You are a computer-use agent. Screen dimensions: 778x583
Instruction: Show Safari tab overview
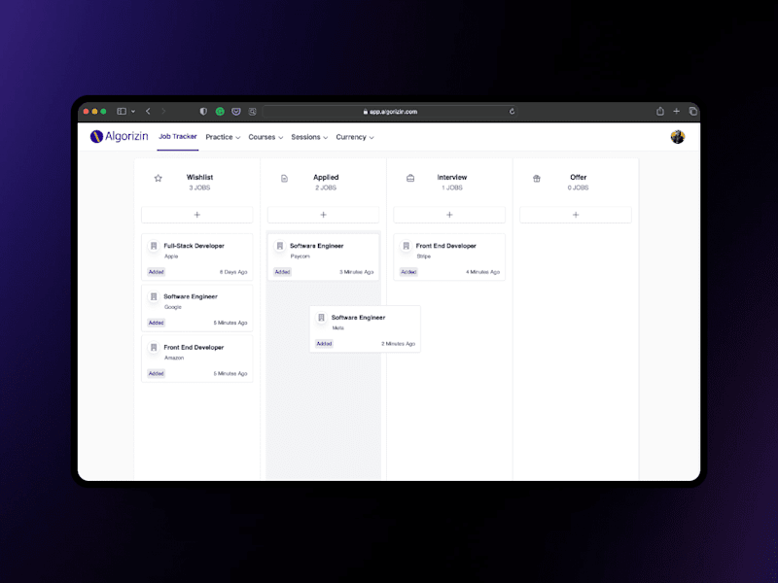(692, 111)
